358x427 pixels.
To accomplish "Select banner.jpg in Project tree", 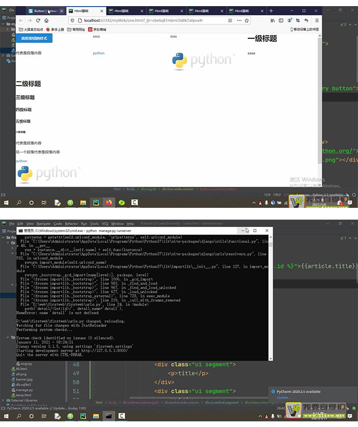I will (x=22, y=379).
